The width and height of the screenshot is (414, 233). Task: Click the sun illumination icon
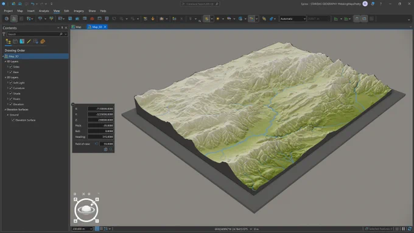(x=217, y=19)
